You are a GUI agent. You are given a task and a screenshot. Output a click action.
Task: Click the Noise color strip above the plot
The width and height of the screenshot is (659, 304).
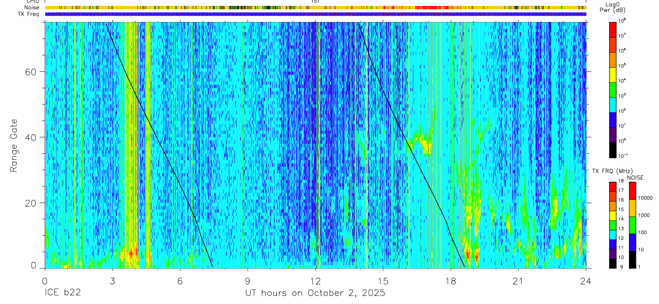pyautogui.click(x=315, y=8)
